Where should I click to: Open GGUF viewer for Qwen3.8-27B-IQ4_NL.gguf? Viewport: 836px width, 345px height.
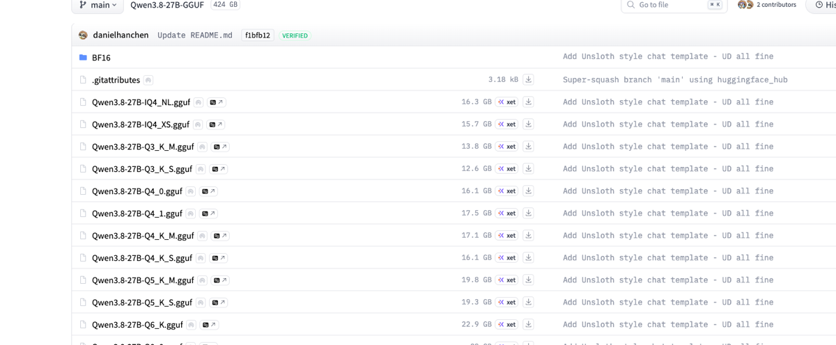point(216,102)
